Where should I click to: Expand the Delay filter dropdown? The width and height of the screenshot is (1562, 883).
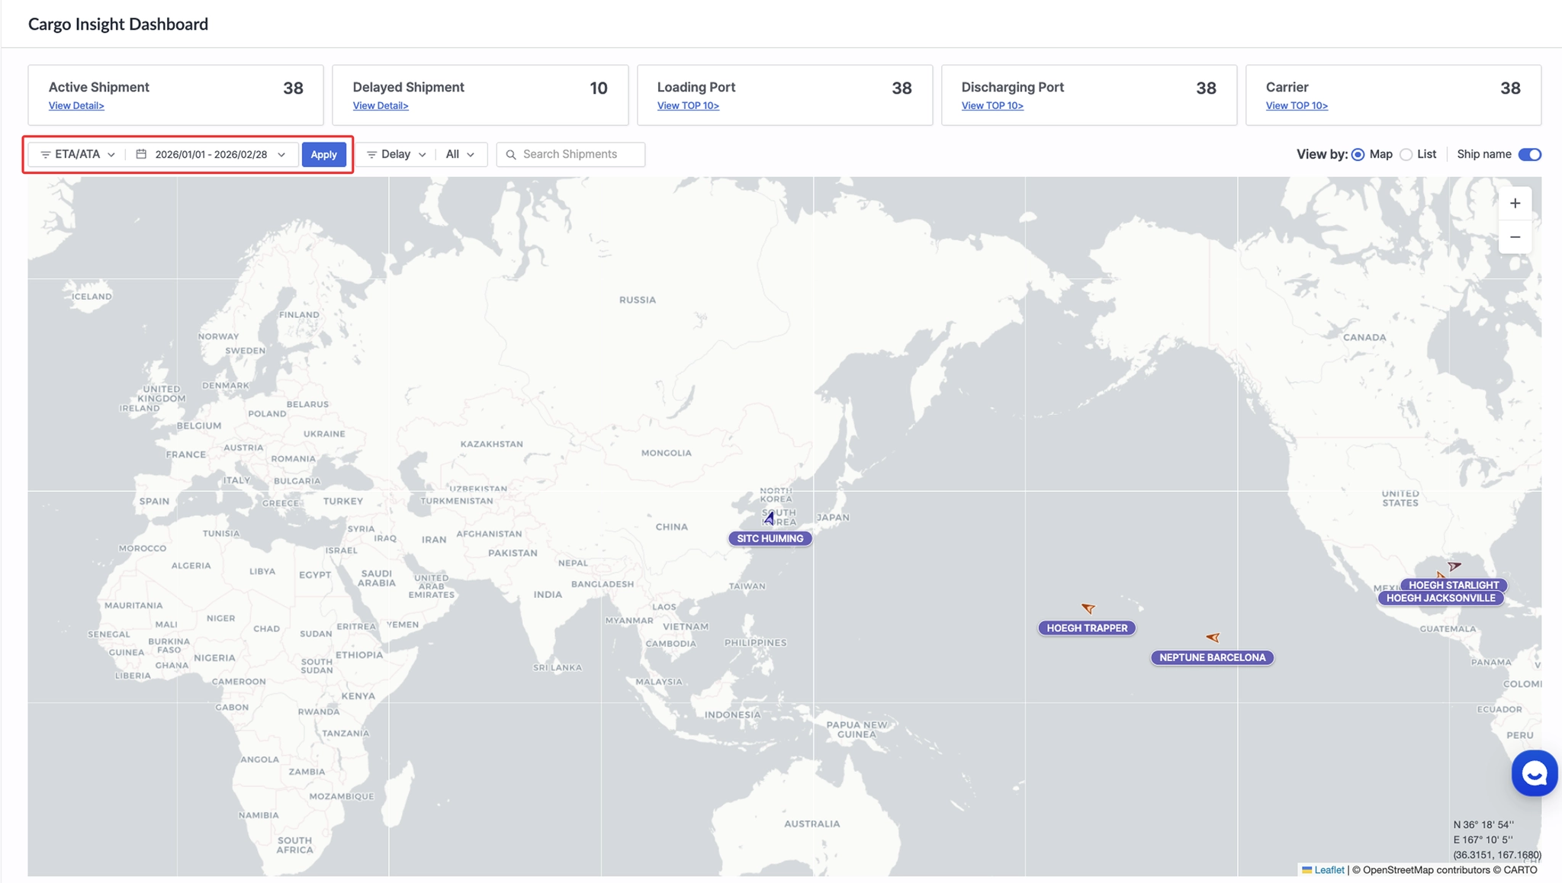pos(396,154)
